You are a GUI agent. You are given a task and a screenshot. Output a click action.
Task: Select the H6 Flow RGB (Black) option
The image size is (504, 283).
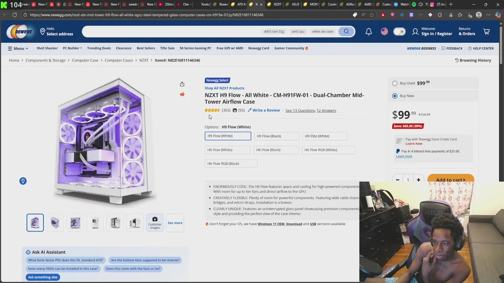[x=231, y=164]
